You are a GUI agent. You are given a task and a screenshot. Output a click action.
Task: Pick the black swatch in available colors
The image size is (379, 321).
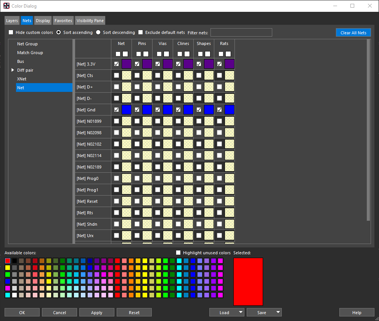(14, 261)
